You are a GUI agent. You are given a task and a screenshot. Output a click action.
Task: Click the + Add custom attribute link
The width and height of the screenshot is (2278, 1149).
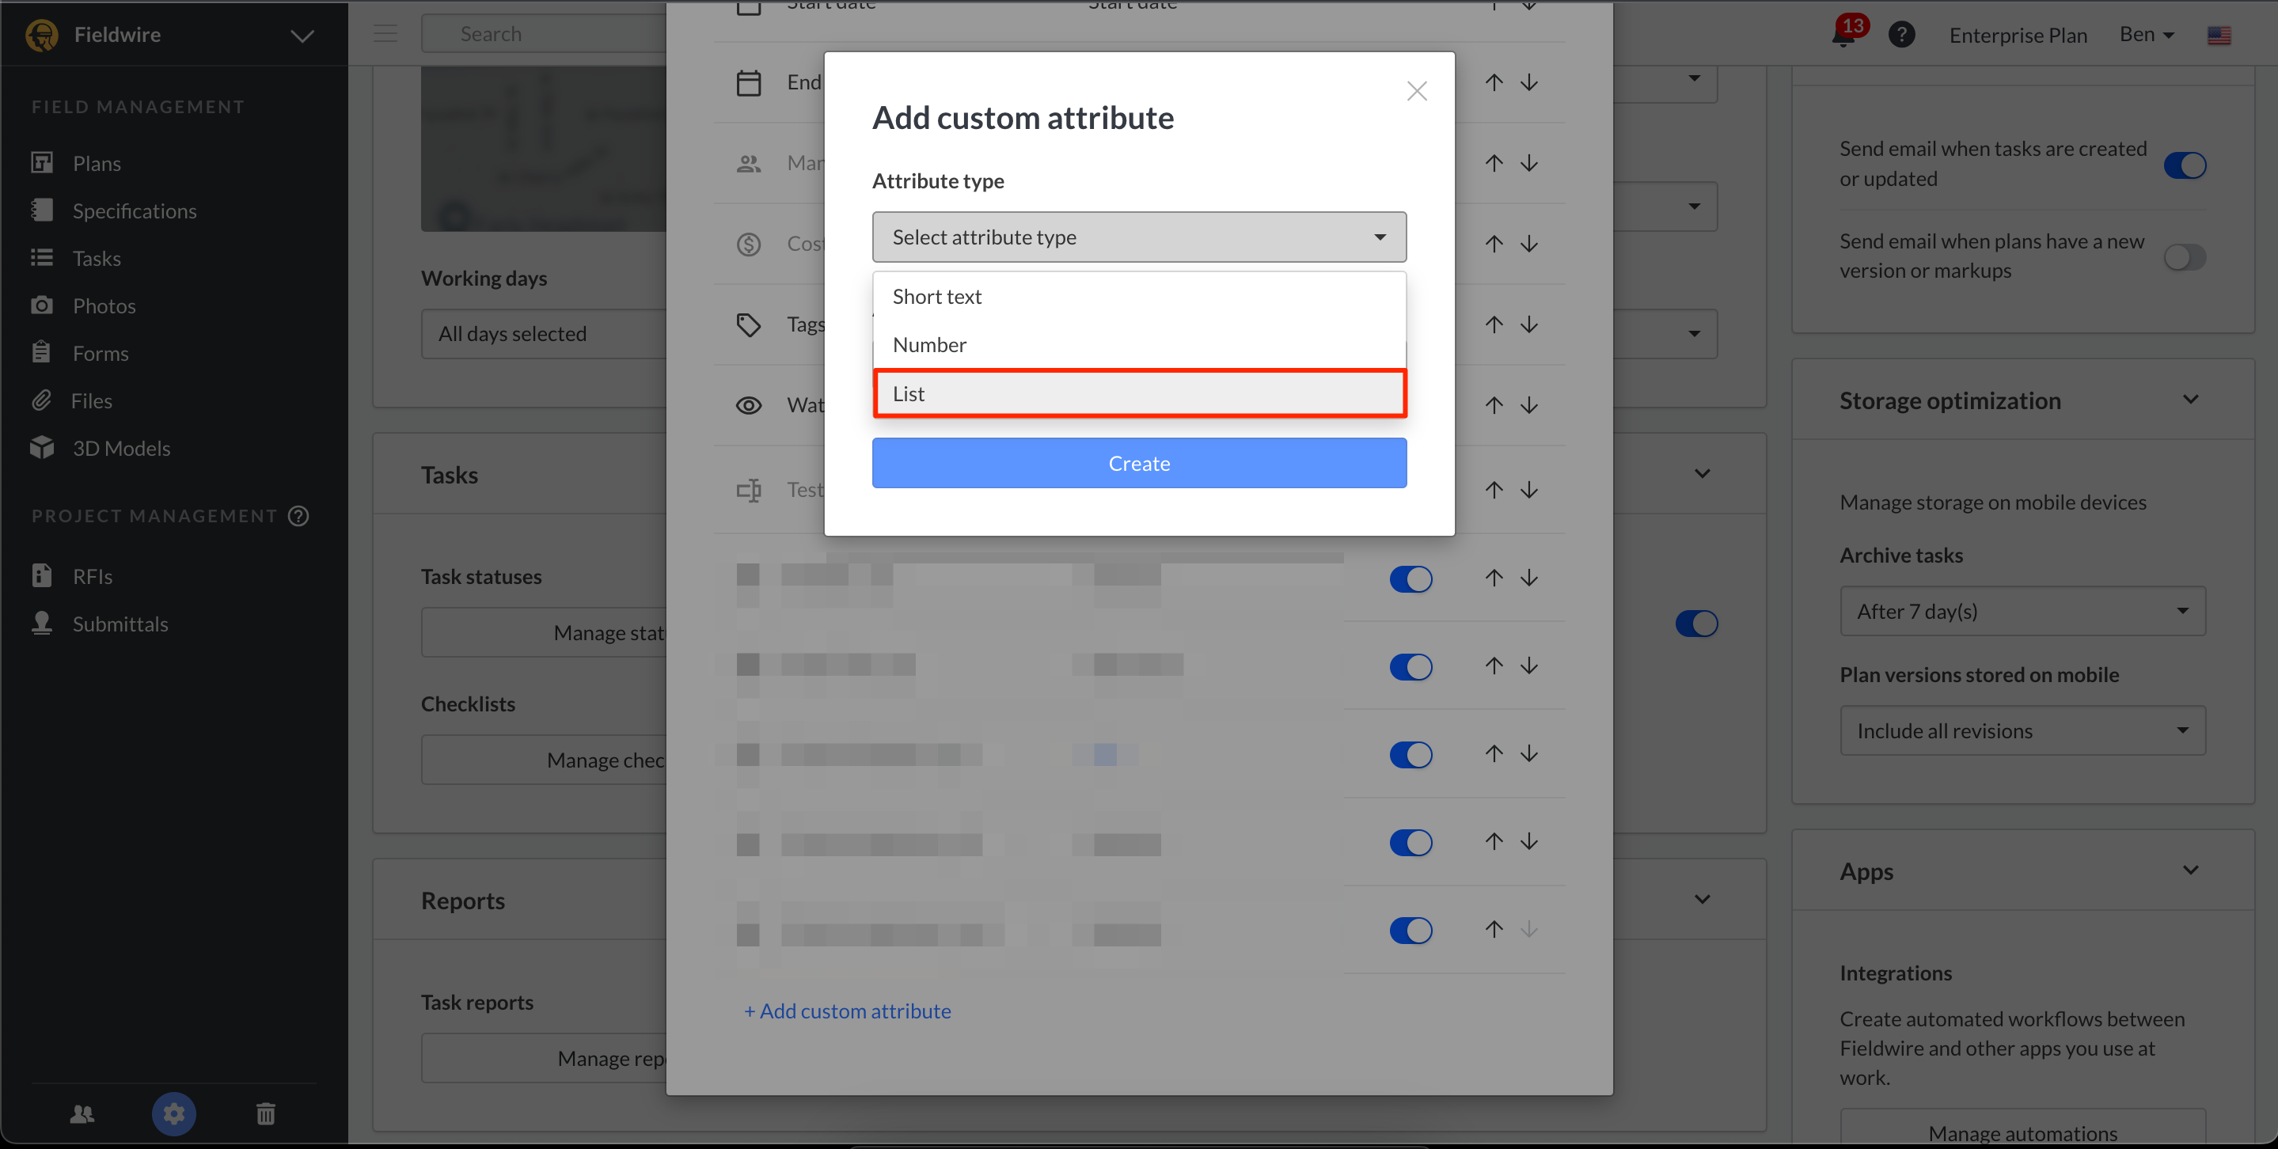[847, 1011]
